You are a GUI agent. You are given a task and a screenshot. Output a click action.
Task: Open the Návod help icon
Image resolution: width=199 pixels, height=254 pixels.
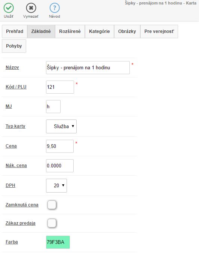(x=55, y=8)
